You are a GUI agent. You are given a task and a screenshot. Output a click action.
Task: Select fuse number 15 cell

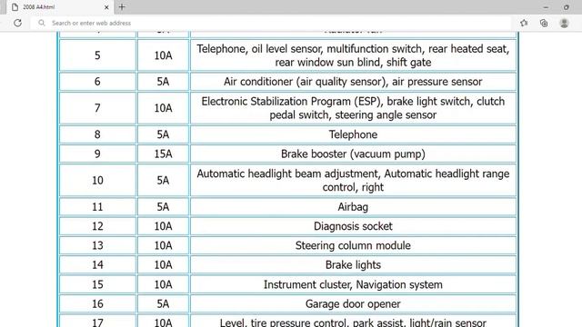tap(97, 284)
